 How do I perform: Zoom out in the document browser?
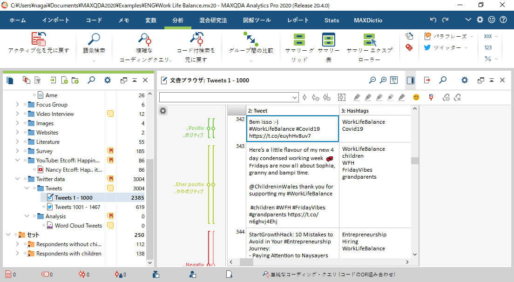pos(372,80)
